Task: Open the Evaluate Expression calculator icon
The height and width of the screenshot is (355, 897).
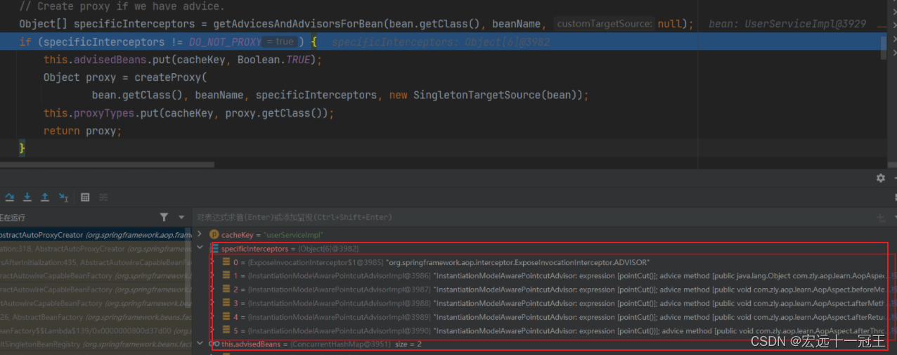Action: 85,197
